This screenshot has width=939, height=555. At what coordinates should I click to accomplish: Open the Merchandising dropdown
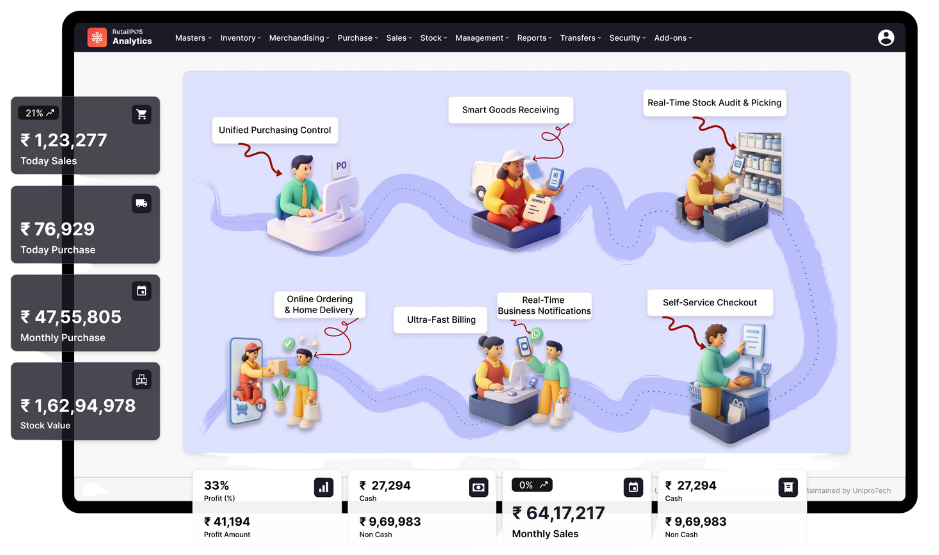tap(299, 38)
